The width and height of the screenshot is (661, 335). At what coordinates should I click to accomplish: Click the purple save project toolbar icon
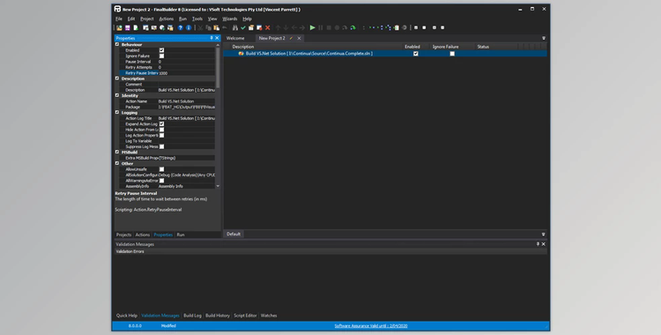pos(127,28)
